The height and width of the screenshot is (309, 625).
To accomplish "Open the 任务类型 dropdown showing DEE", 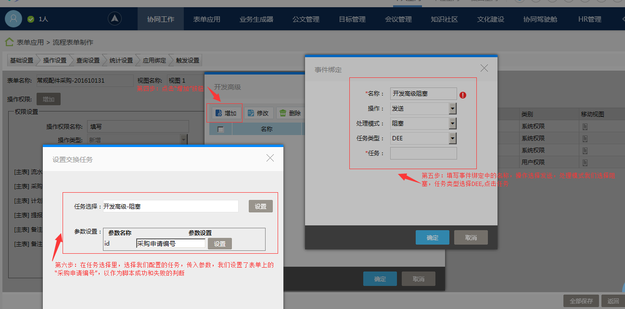I will point(452,138).
